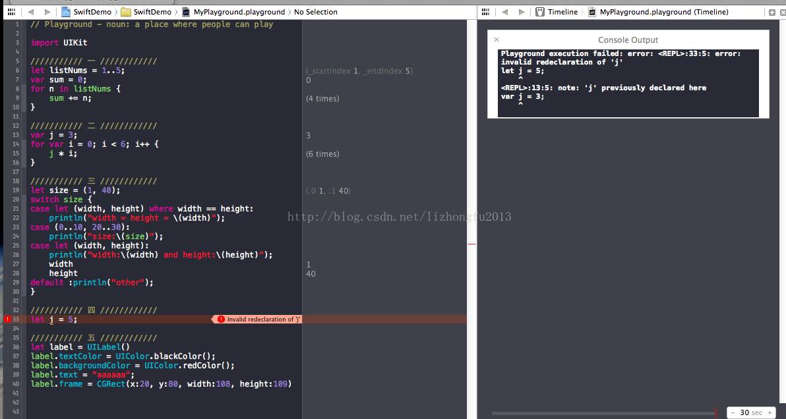Click the Console Output title
The height and width of the screenshot is (419, 786).
[628, 40]
